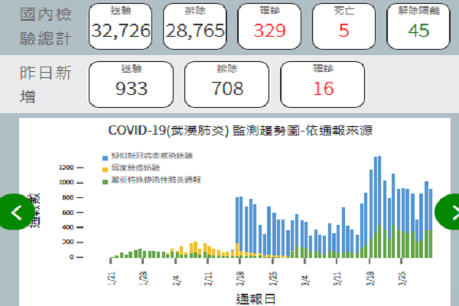This screenshot has width=459, height=306.
Task: Select the total 排除 card showing 28,765
Action: 195,26
